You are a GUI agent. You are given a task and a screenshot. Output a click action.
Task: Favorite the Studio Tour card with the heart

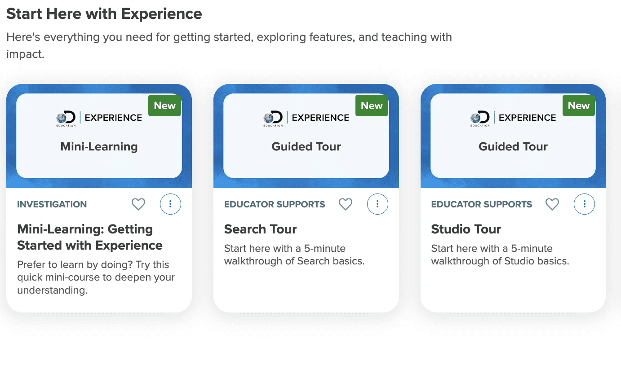552,204
